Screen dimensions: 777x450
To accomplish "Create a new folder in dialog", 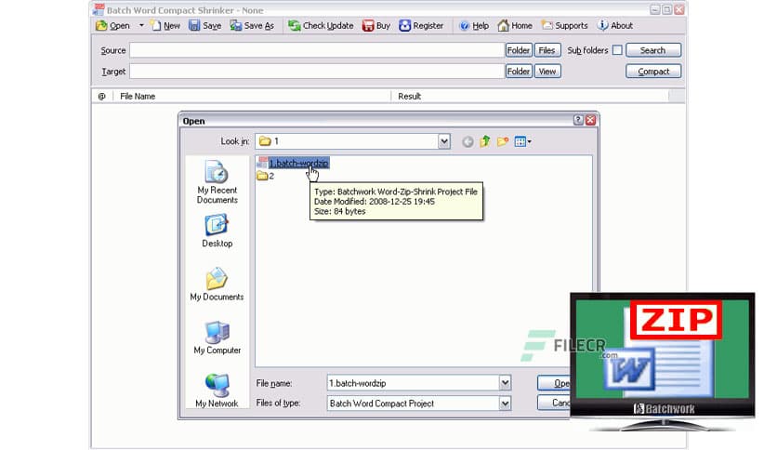I will [x=503, y=141].
